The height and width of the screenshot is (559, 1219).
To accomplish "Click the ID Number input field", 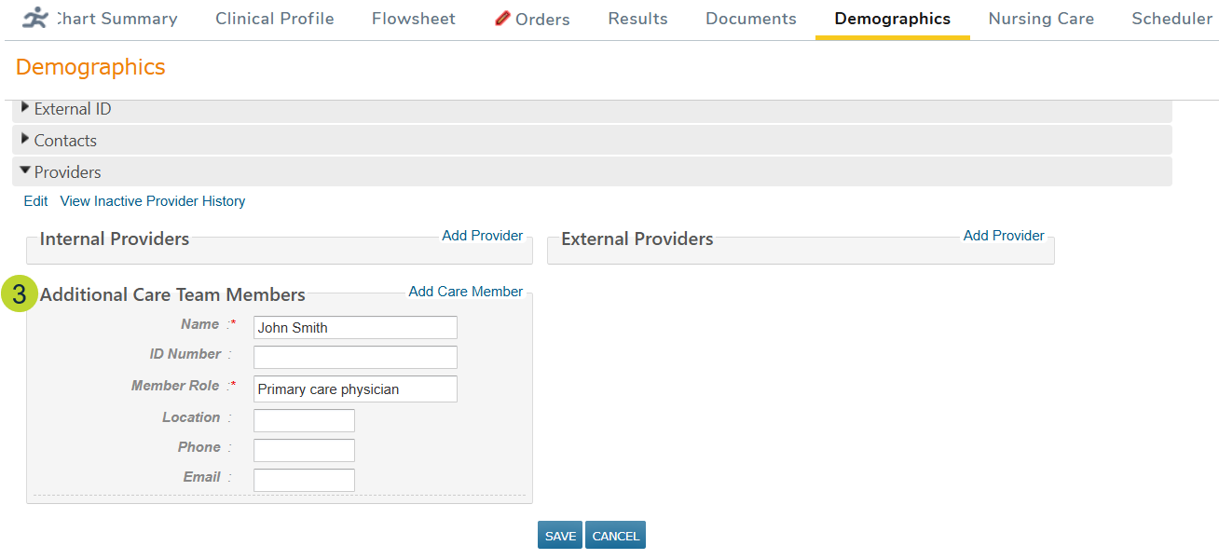I will point(355,357).
